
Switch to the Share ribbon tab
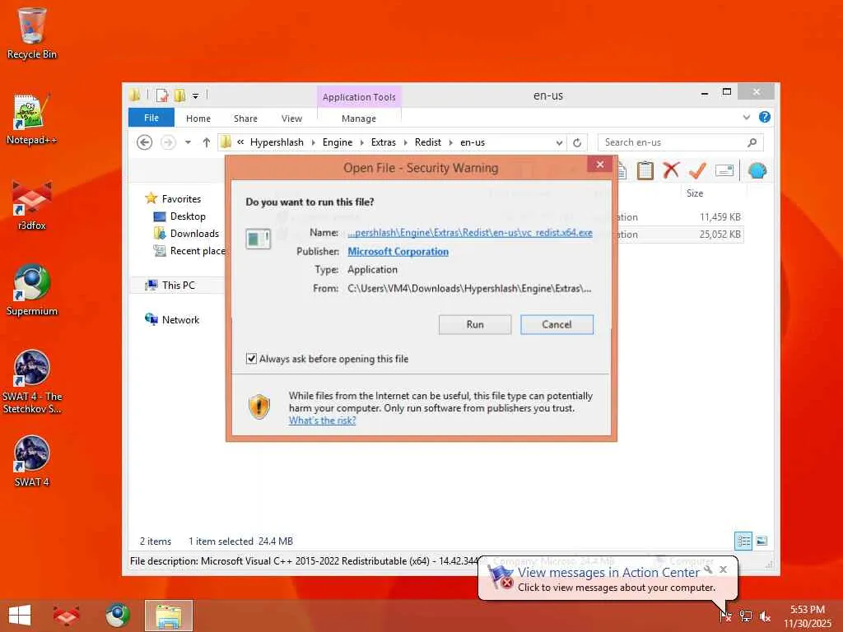pyautogui.click(x=245, y=118)
